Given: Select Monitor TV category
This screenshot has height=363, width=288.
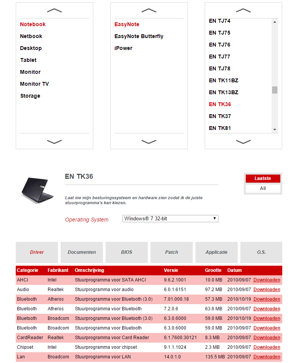Looking at the screenshot, I should [35, 84].
